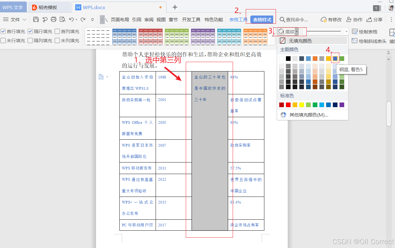This screenshot has height=248, width=395.
Task: Click the 分享 share arrow icon
Action: click(369, 19)
